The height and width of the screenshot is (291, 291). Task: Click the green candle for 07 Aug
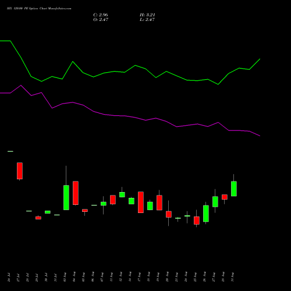[104, 204]
